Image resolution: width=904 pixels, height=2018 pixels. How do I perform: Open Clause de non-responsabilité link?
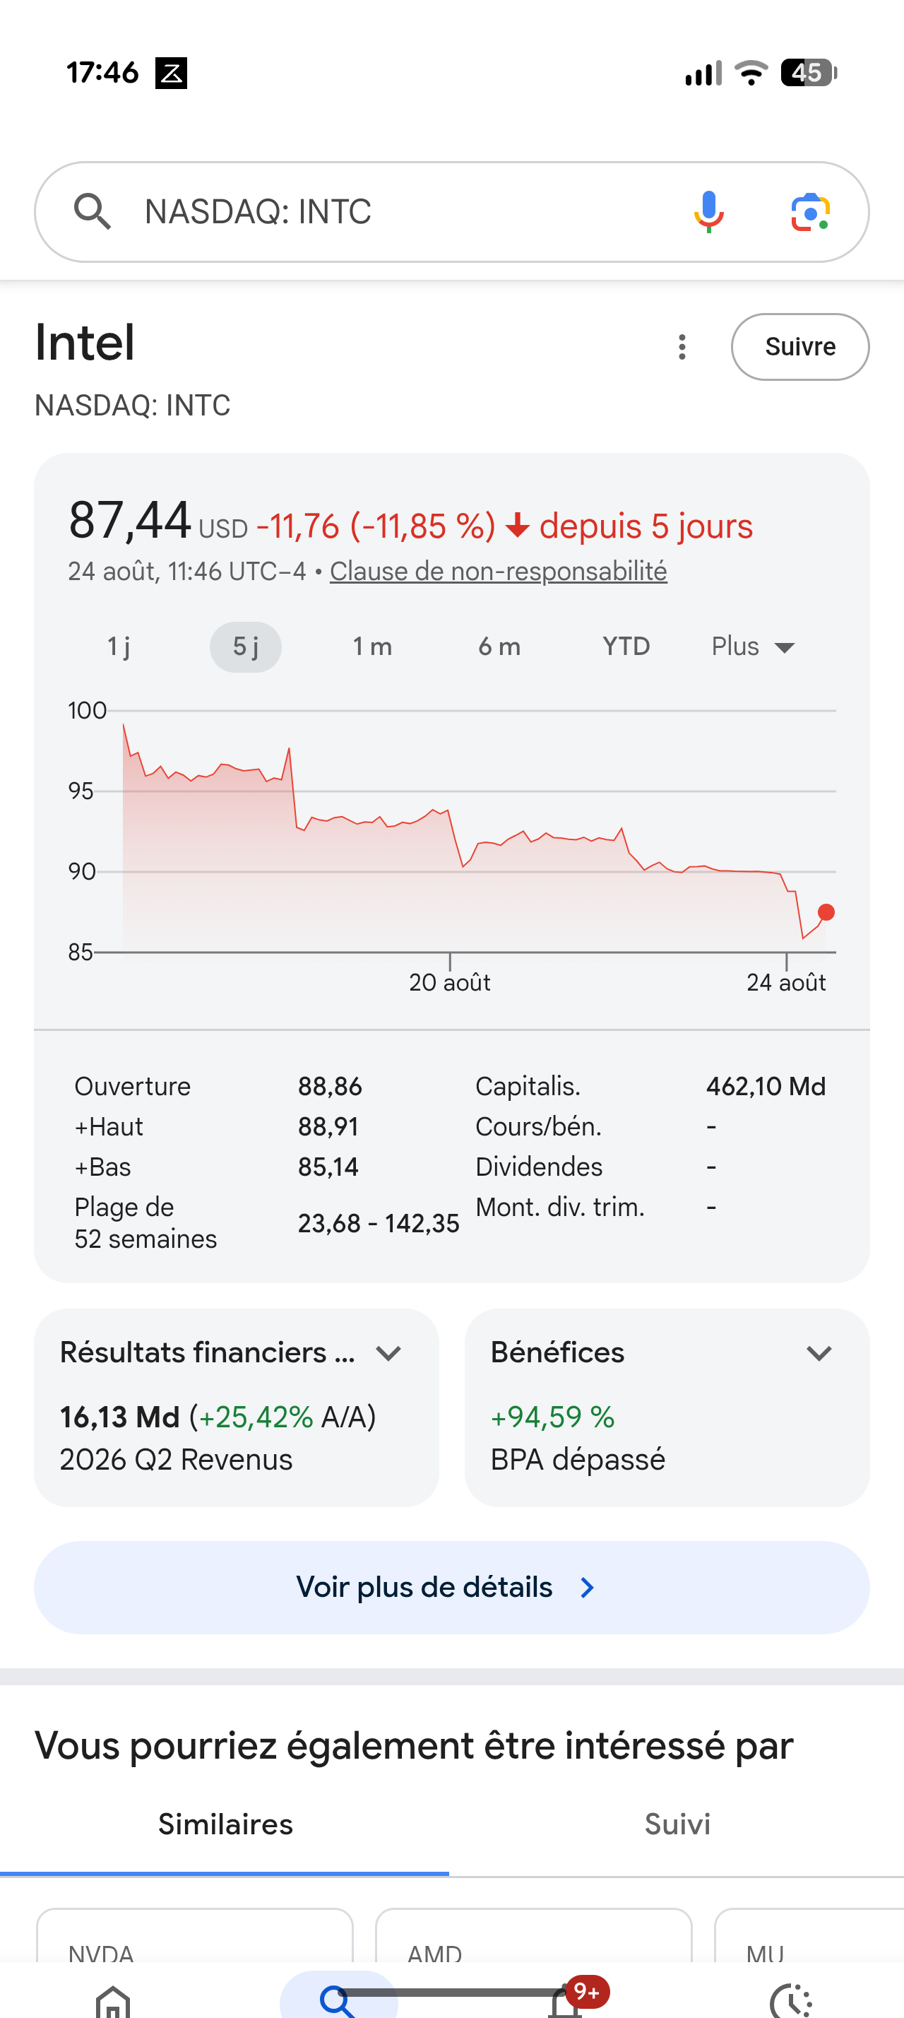pos(499,571)
